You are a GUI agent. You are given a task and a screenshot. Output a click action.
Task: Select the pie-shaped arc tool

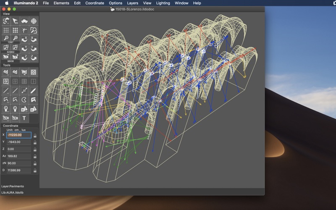[x=24, y=100]
